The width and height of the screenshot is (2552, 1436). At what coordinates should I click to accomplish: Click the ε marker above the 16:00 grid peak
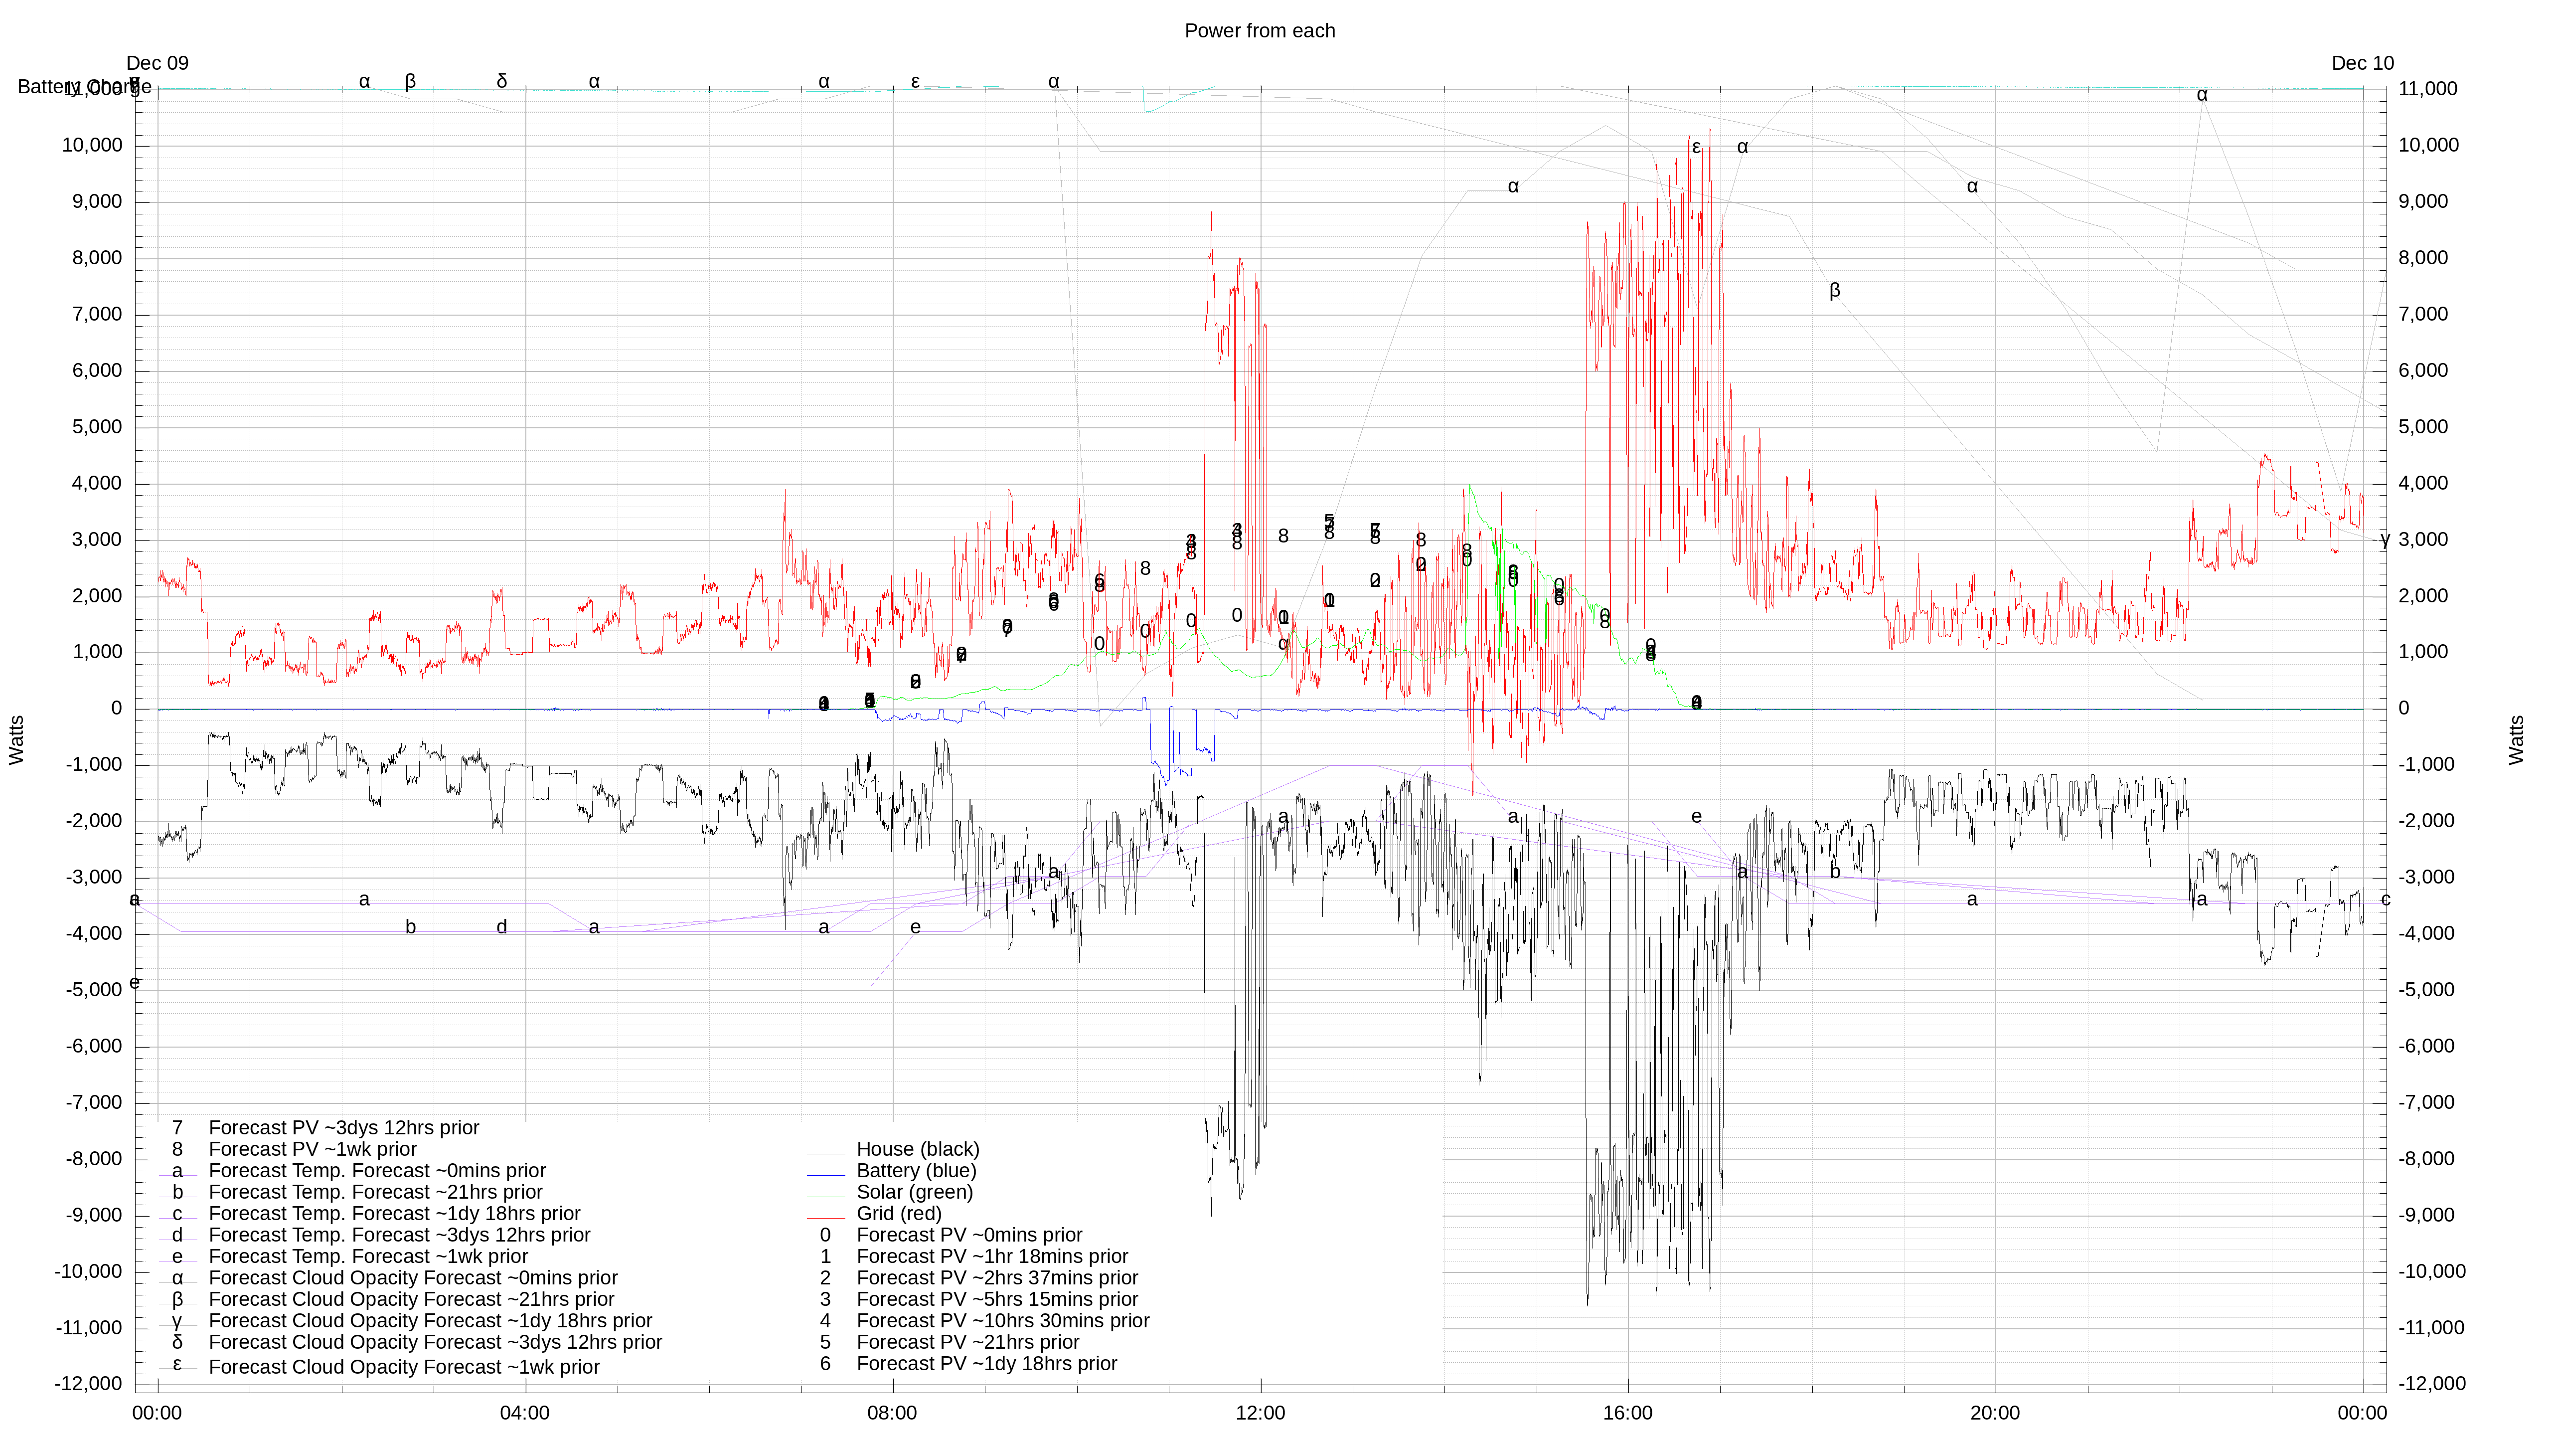[x=1696, y=148]
